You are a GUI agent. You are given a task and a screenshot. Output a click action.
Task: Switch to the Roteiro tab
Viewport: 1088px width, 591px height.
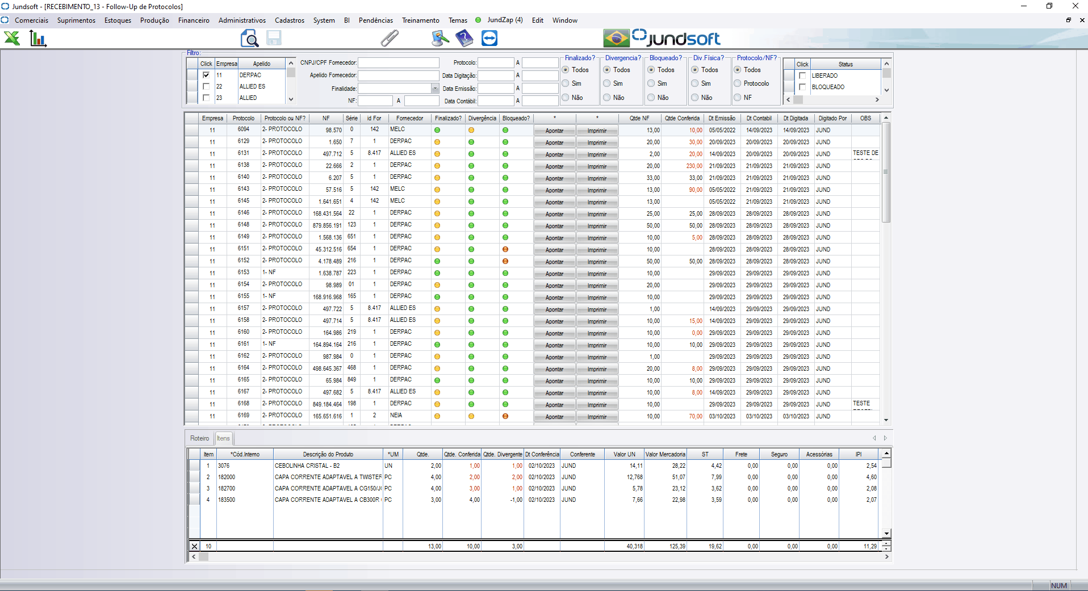pyautogui.click(x=199, y=438)
